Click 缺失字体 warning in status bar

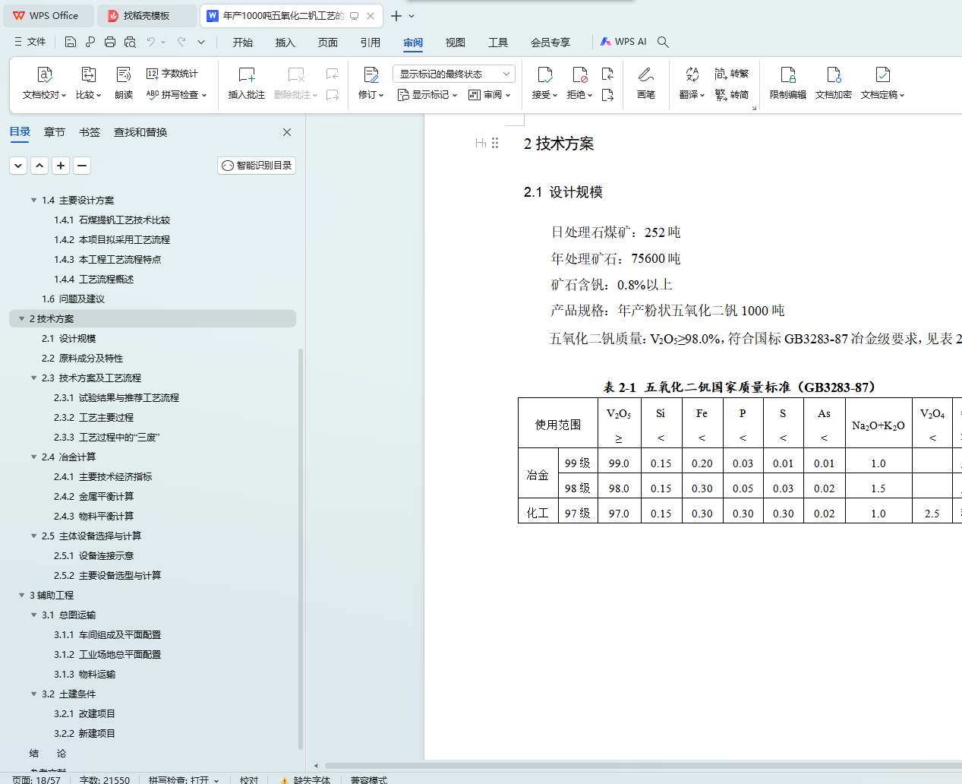(x=305, y=779)
